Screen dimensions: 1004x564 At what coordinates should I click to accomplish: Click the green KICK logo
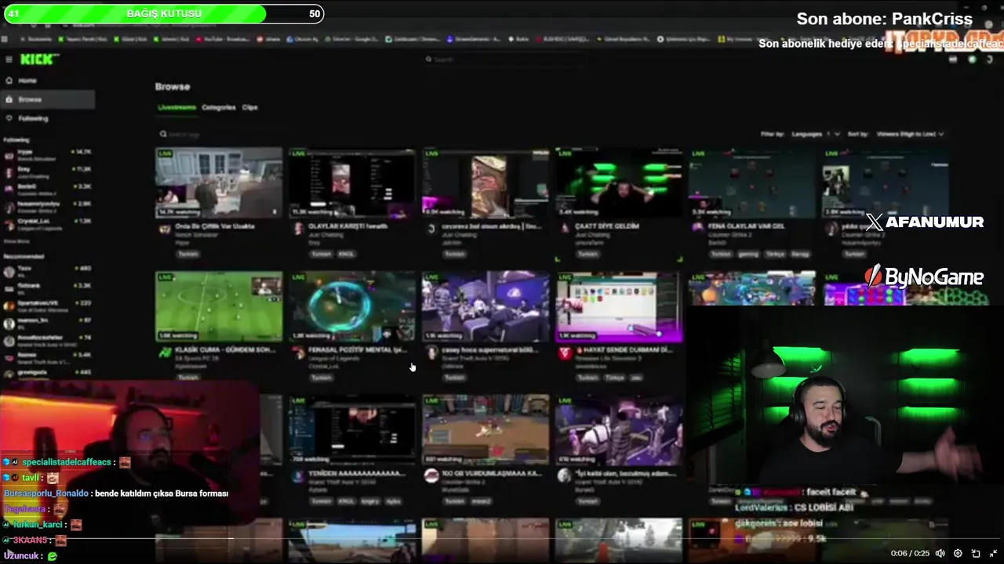(37, 60)
